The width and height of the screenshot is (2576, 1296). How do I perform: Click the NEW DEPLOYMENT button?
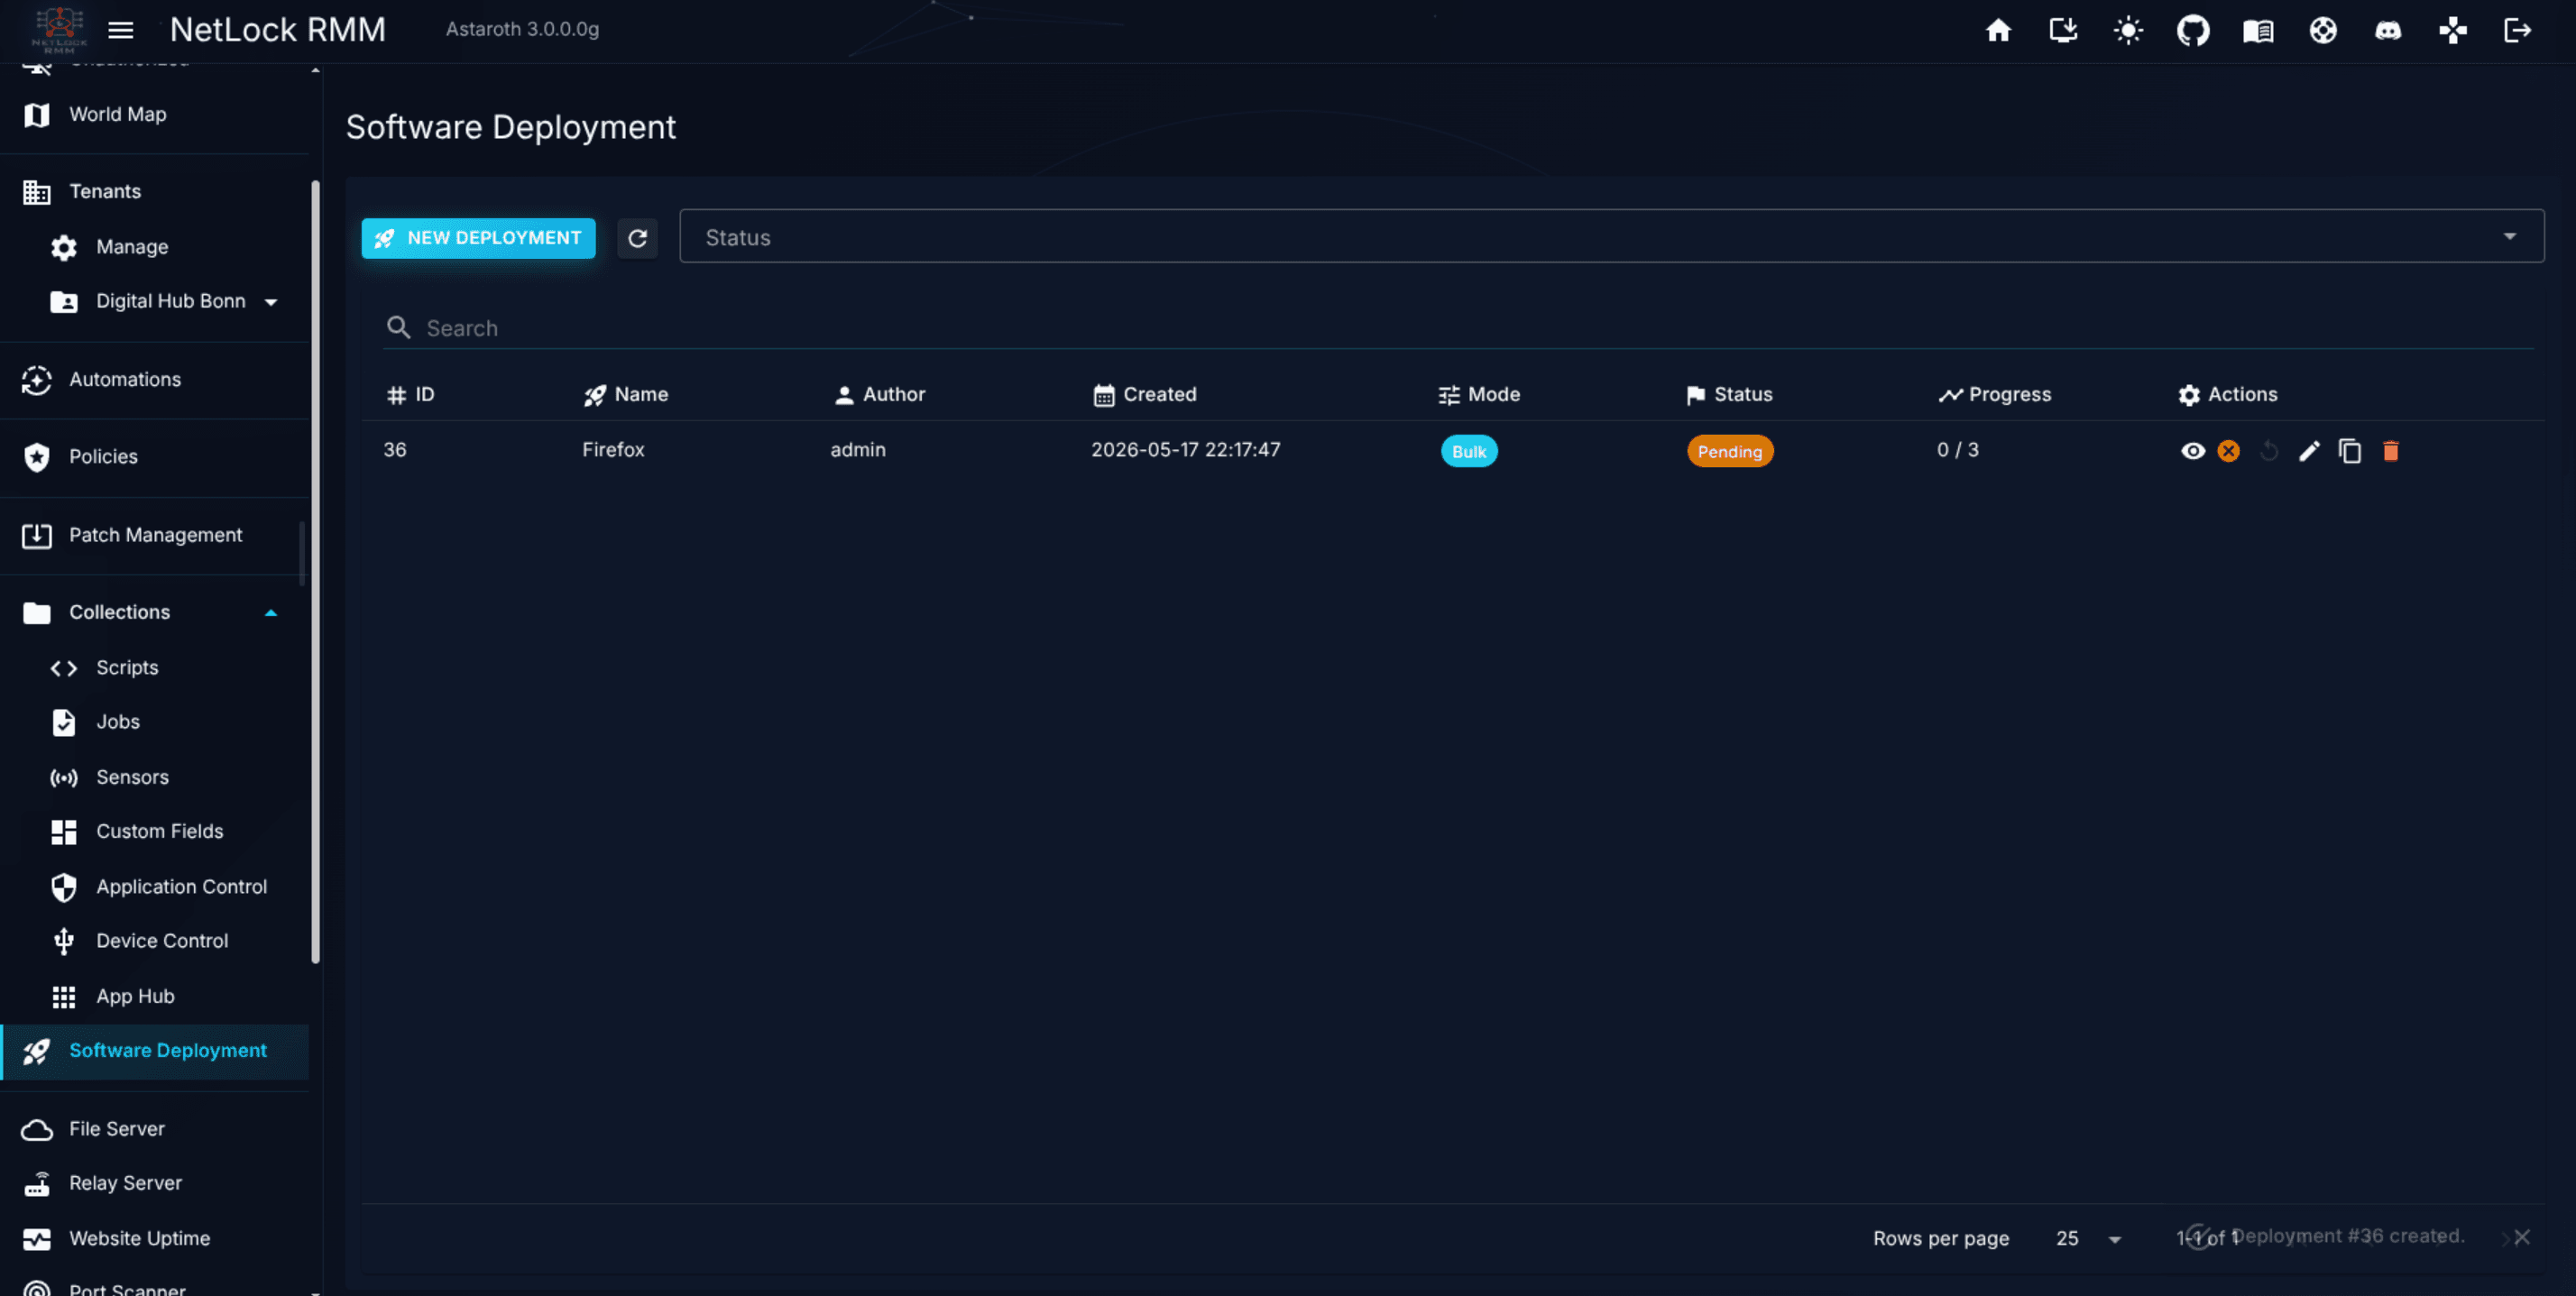click(x=478, y=238)
